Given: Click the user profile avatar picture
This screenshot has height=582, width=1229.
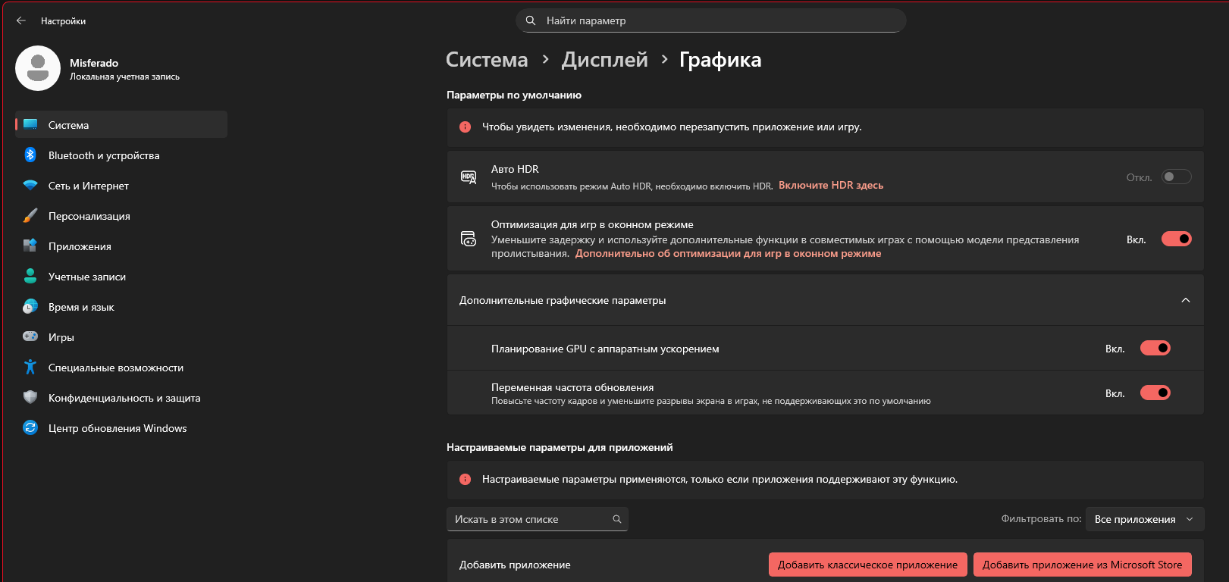Looking at the screenshot, I should (x=38, y=68).
